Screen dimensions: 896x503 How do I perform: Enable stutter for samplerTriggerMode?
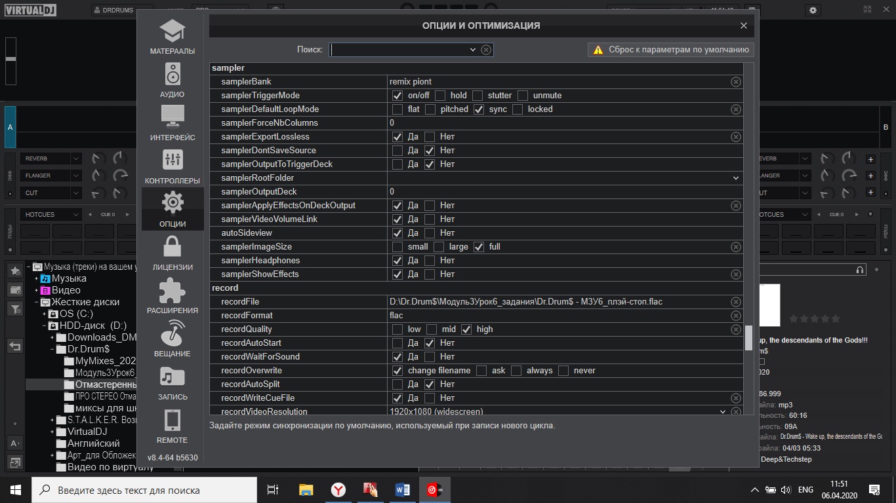[478, 96]
